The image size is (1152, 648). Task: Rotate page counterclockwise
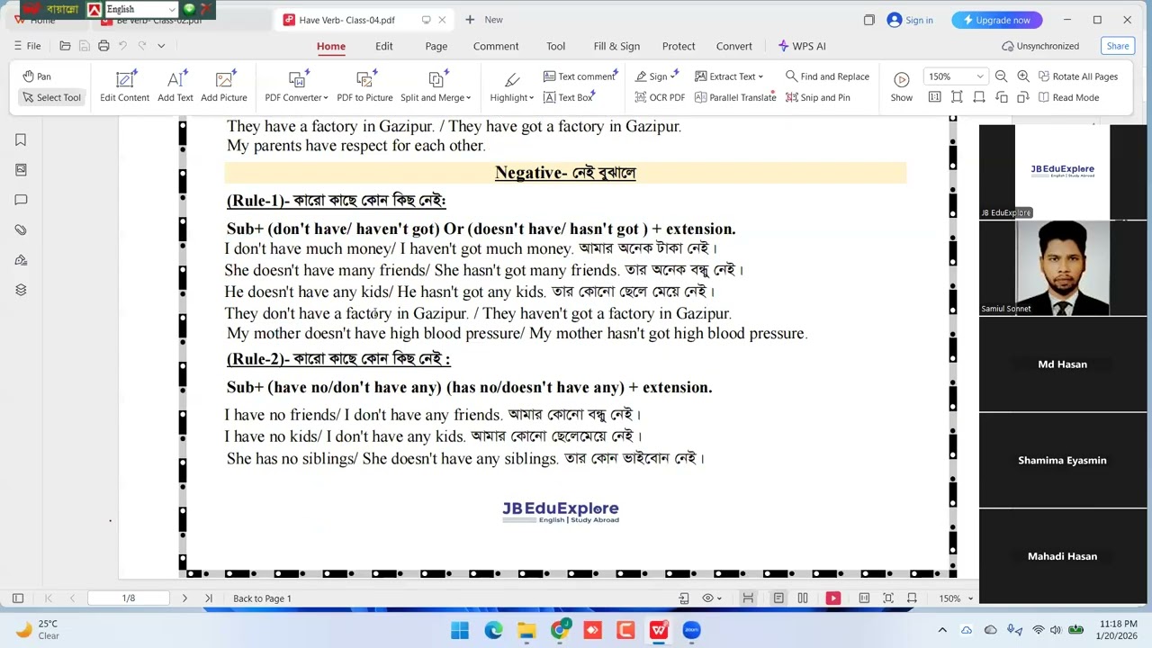(1002, 97)
